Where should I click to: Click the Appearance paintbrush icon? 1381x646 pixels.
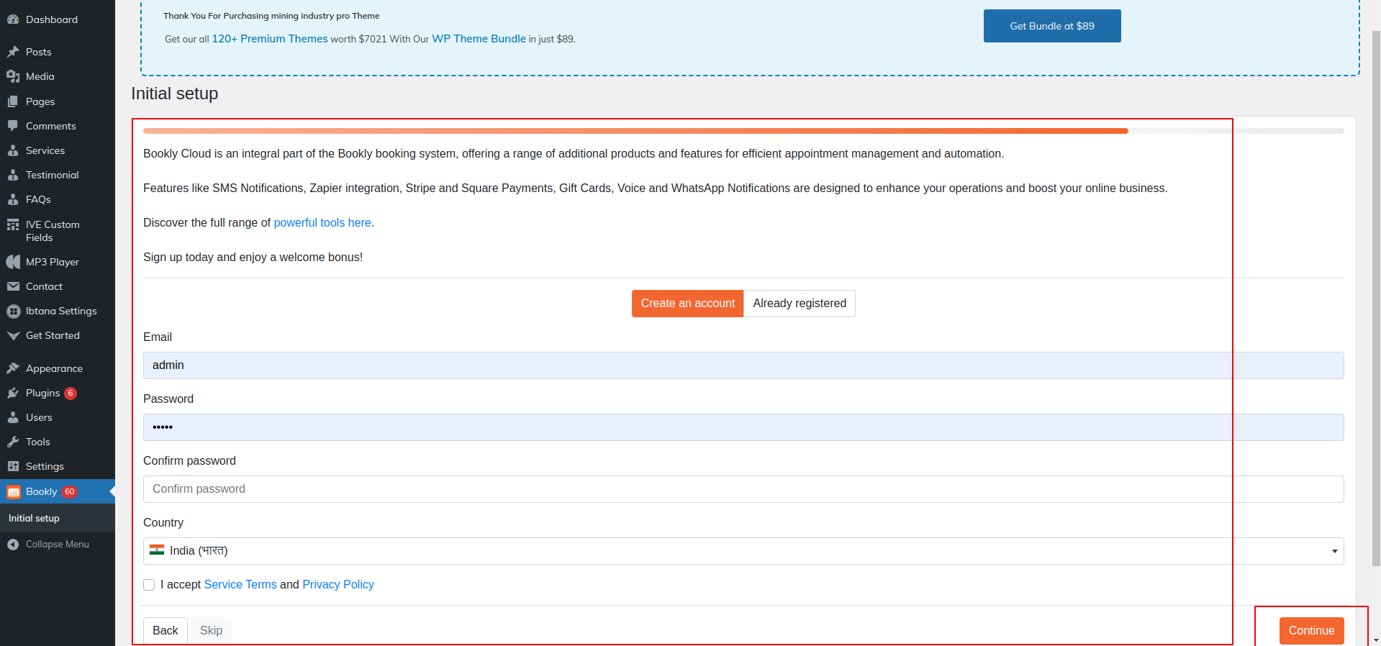13,368
